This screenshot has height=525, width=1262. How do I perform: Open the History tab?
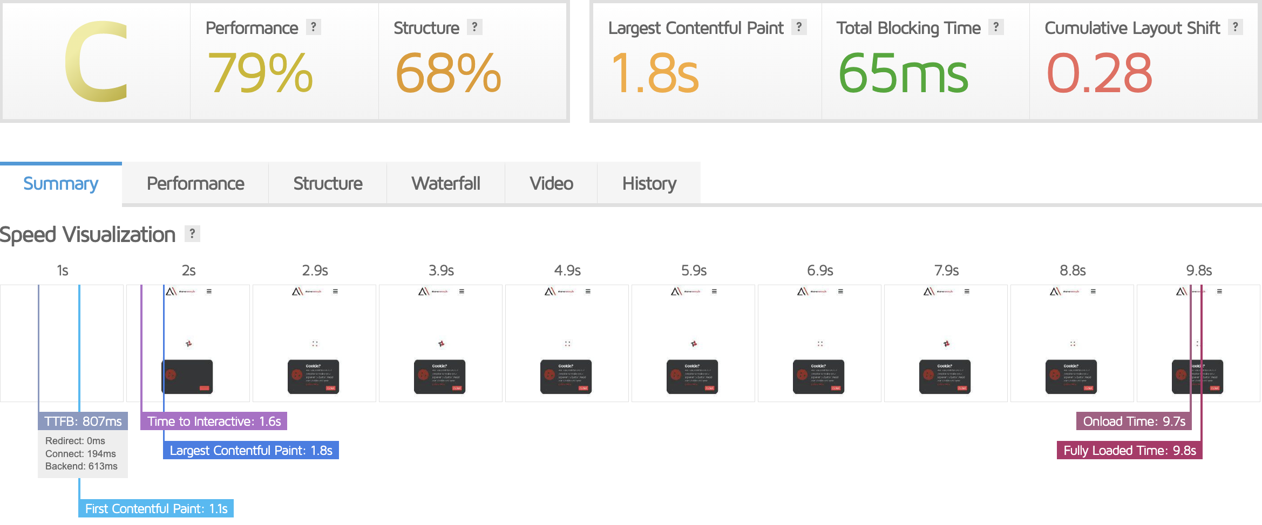[649, 184]
